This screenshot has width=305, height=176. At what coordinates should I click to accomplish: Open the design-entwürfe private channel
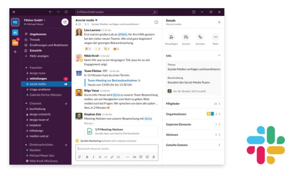[40, 114]
